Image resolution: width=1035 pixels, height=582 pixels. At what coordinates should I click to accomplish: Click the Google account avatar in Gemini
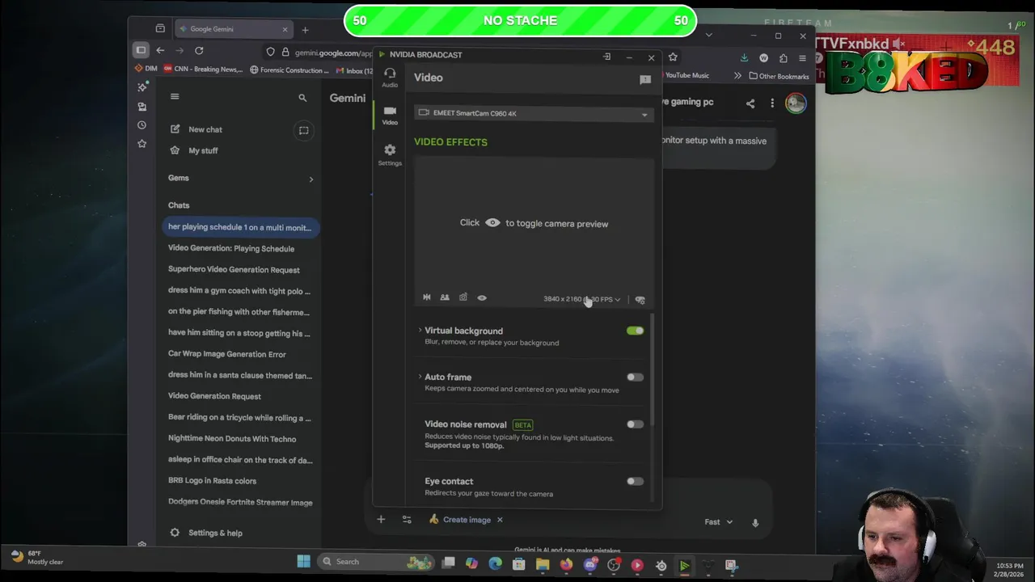click(796, 103)
